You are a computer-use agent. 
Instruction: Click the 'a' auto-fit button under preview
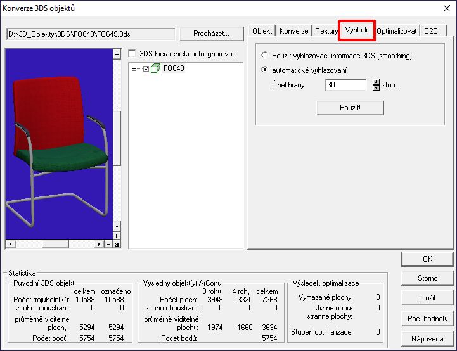(117, 245)
